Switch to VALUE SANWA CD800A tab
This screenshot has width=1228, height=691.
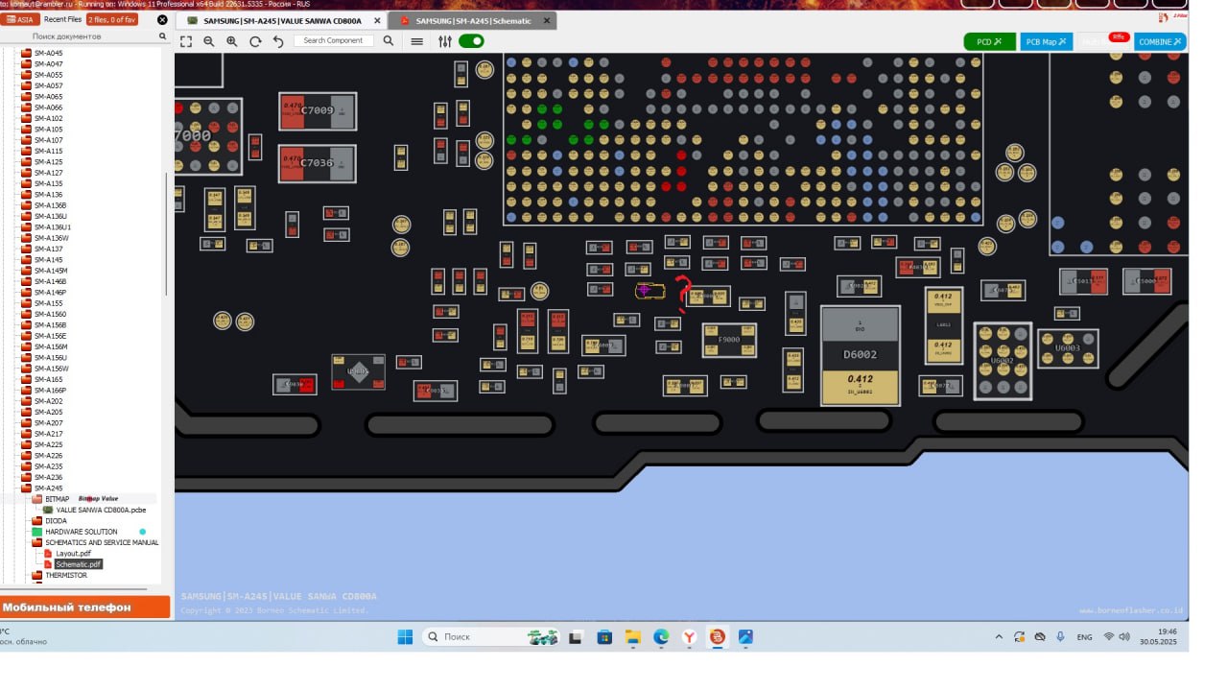coord(282,20)
